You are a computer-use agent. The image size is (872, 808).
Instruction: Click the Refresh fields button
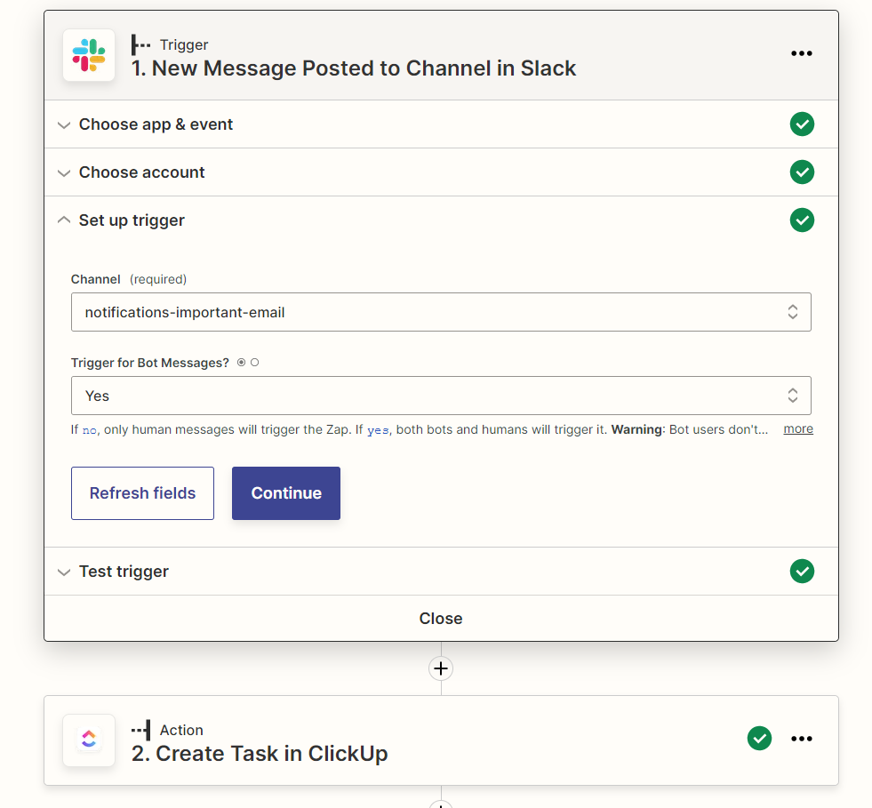(x=142, y=493)
